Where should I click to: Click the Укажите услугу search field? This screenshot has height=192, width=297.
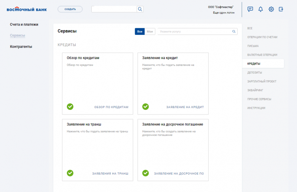pyautogui.click(x=195, y=32)
